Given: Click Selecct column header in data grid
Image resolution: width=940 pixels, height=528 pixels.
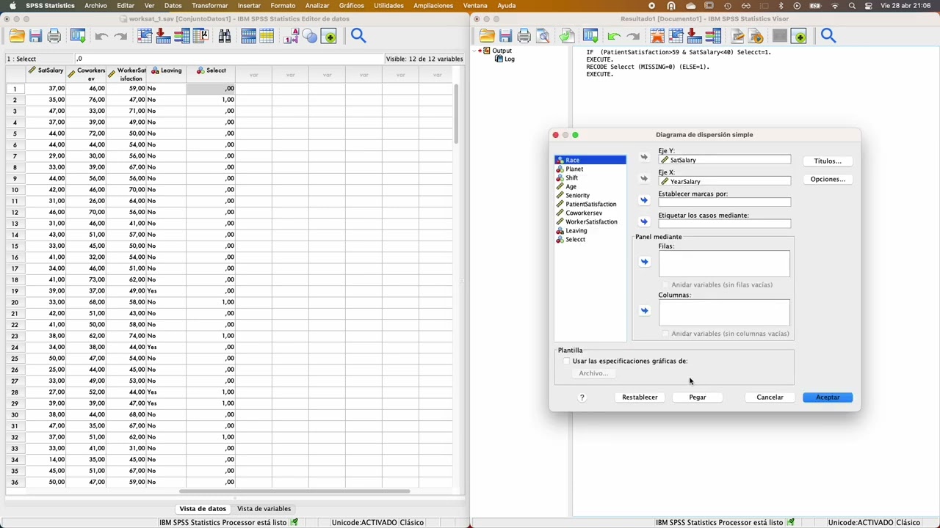Looking at the screenshot, I should [211, 74].
